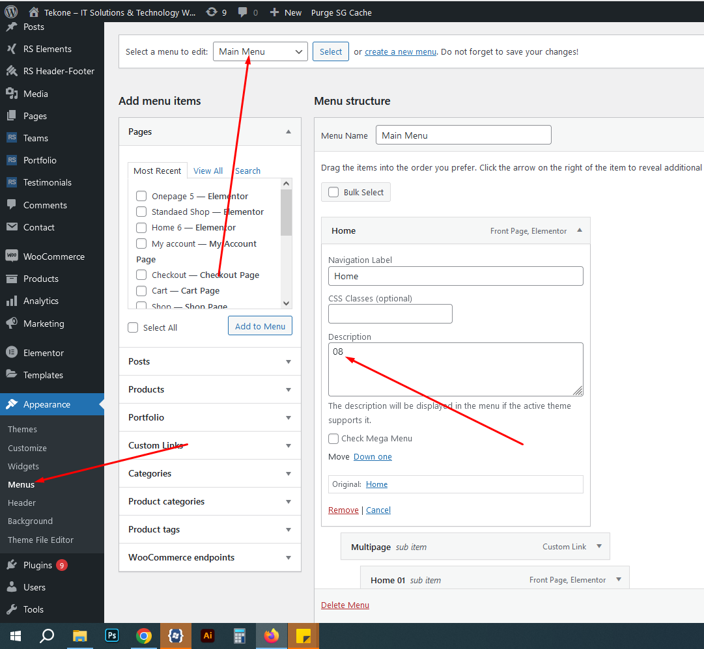704x649 pixels.
Task: Click the Contact envelope icon
Action: pos(12,227)
